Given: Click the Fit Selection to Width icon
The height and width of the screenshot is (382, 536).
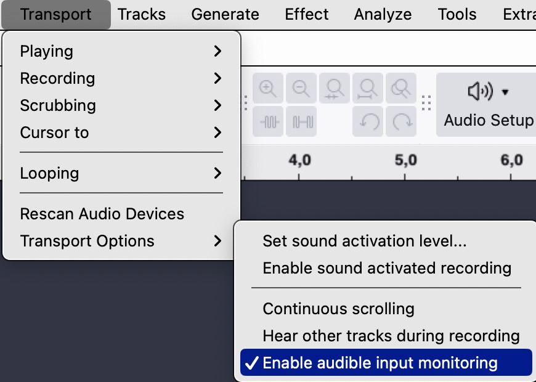Looking at the screenshot, I should pyautogui.click(x=335, y=87).
